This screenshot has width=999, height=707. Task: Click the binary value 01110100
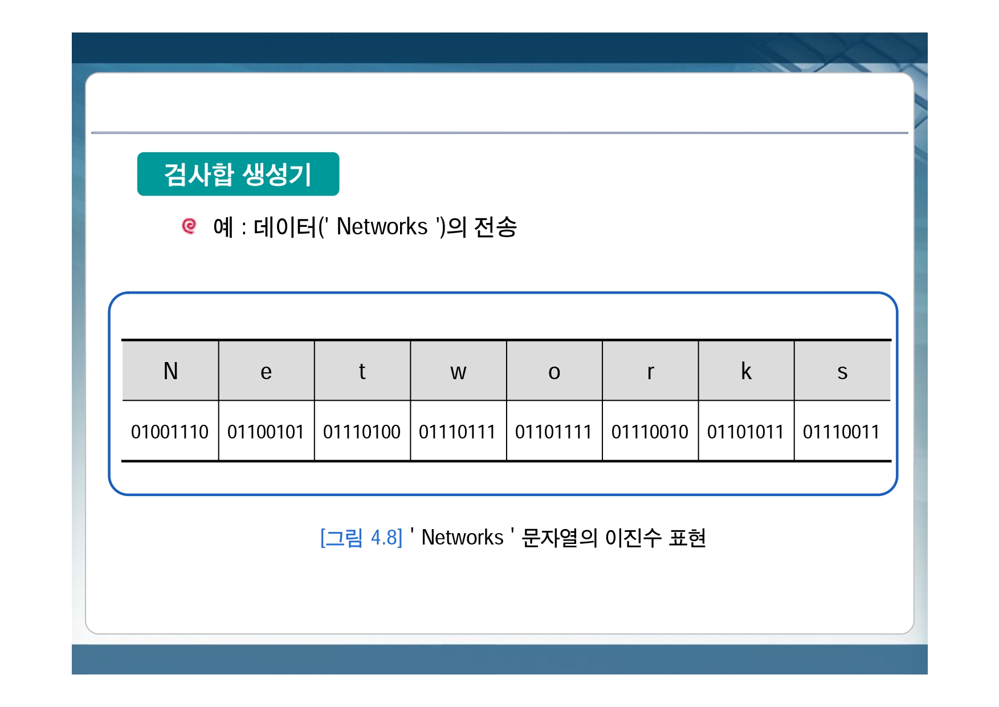point(362,432)
